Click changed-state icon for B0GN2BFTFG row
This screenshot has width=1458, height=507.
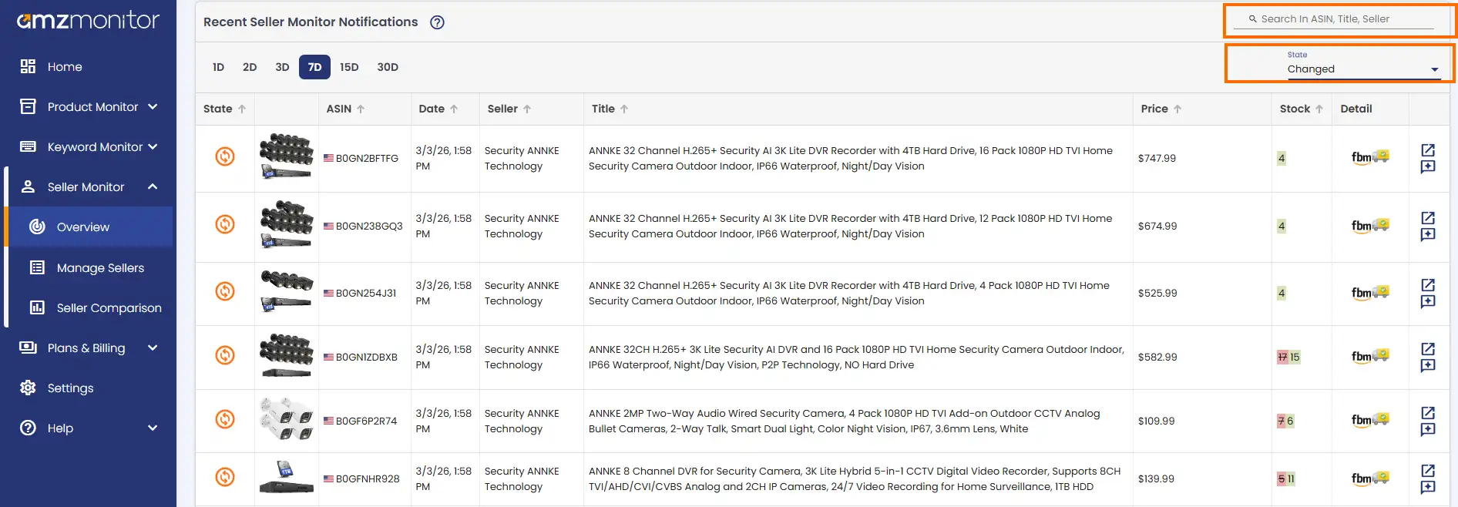pyautogui.click(x=225, y=156)
